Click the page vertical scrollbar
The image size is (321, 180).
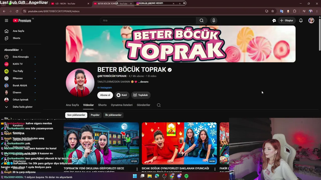pos(319,35)
